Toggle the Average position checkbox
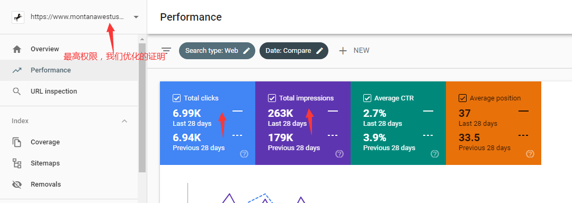 462,98
